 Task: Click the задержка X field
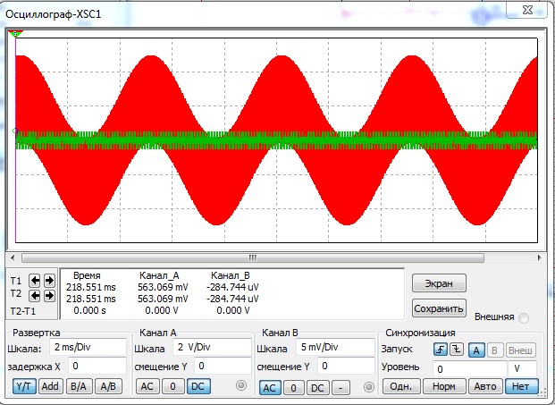tap(97, 366)
